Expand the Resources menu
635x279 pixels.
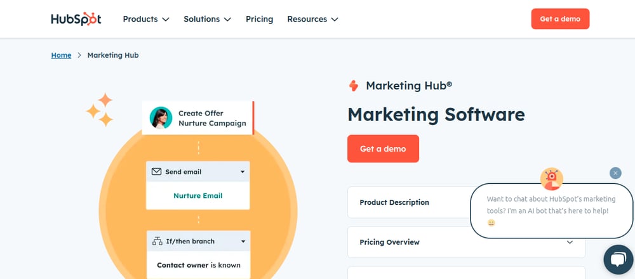pyautogui.click(x=312, y=19)
